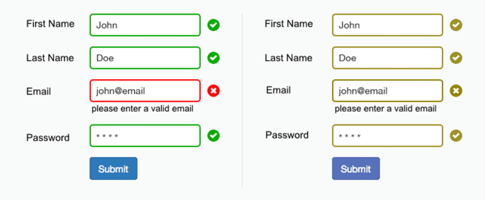
Task: Select the olive-bordered Email input on right
Action: [x=388, y=91]
